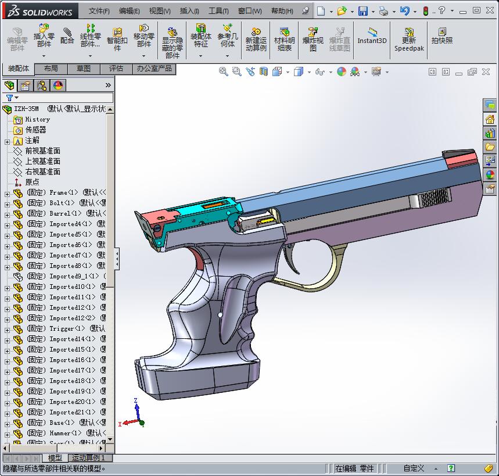
Task: Click the tree filter funnel icon
Action: 9,98
